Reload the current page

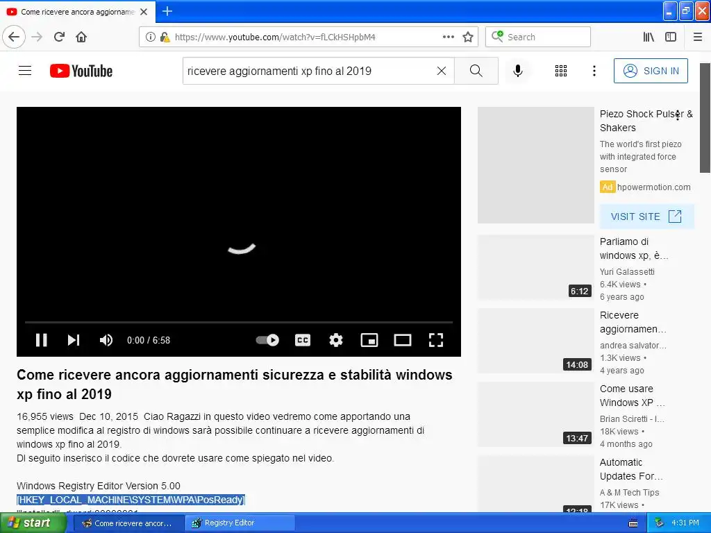60,37
